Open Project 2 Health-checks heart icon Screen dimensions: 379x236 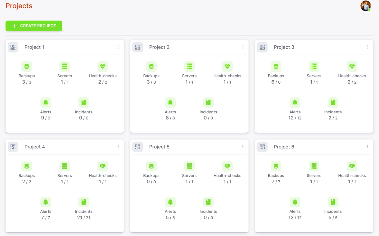pyautogui.click(x=227, y=66)
